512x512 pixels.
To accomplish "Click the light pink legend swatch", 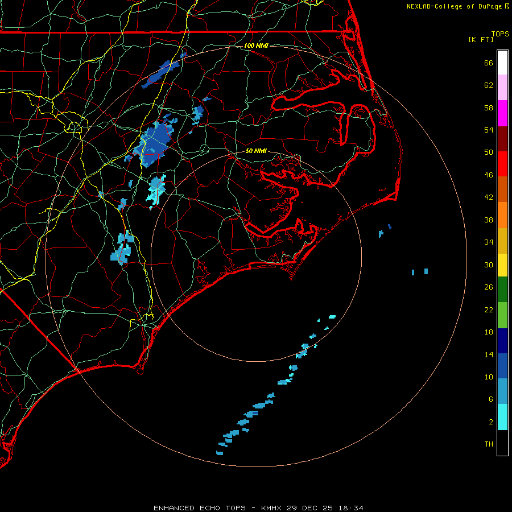I will (x=502, y=87).
